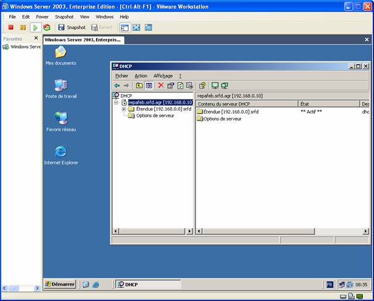This screenshot has height=301, width=374.
Task: Click the Démarrer start button
Action: point(60,284)
